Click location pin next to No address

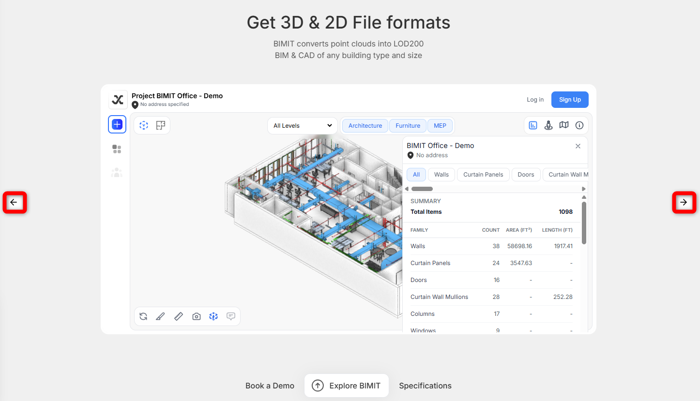tap(411, 155)
